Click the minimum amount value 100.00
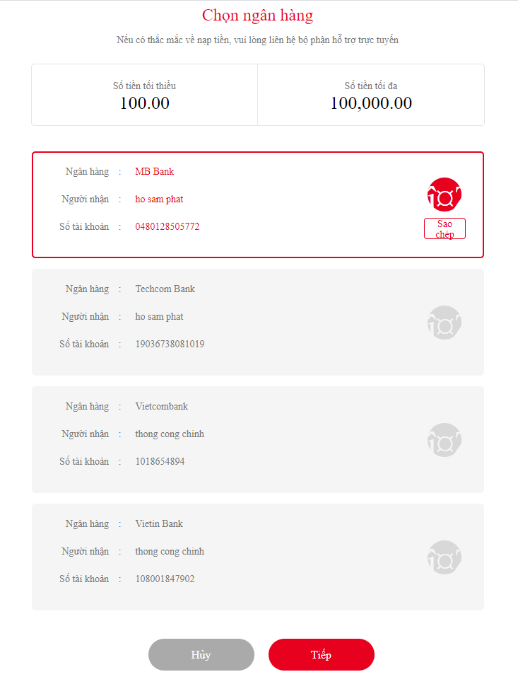Screen dimensions: 518x684 145,103
